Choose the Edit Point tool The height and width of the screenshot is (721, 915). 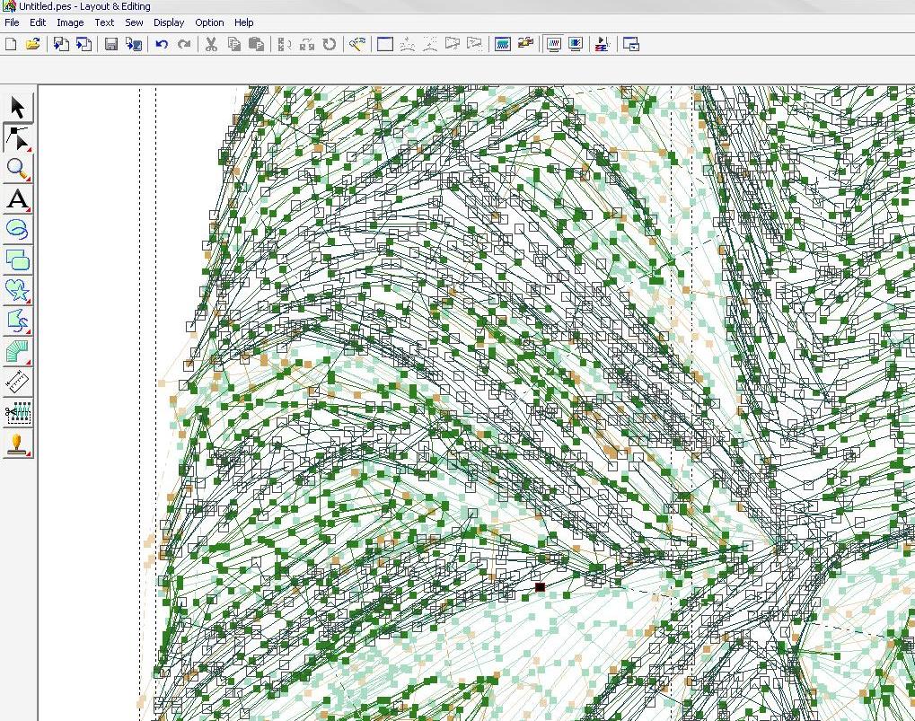[17, 138]
